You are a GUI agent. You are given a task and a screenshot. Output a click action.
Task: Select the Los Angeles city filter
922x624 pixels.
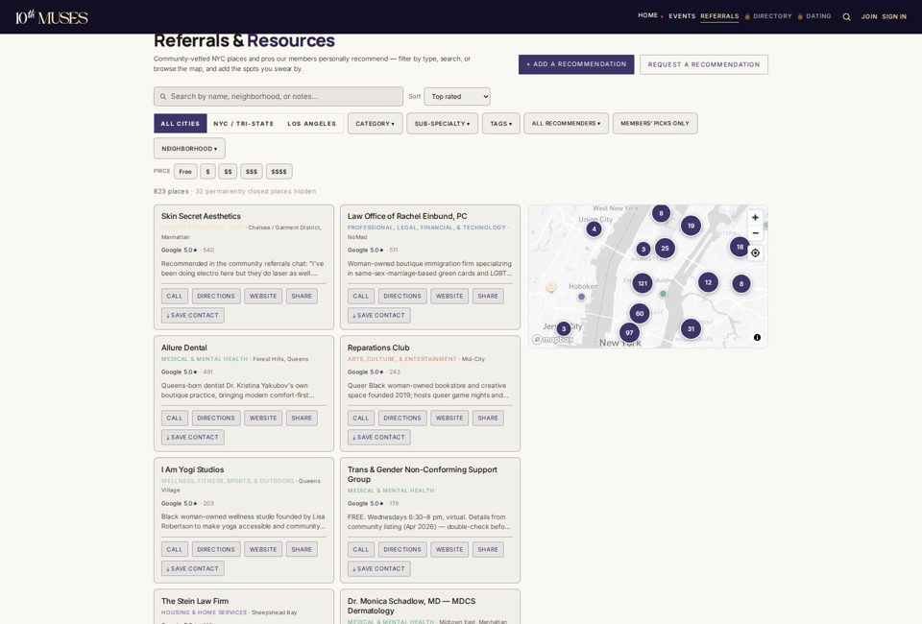311,124
